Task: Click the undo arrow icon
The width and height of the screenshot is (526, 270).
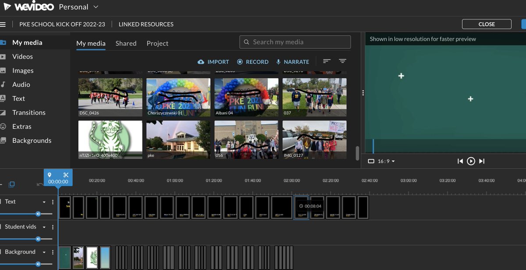Action: pyautogui.click(x=39, y=184)
